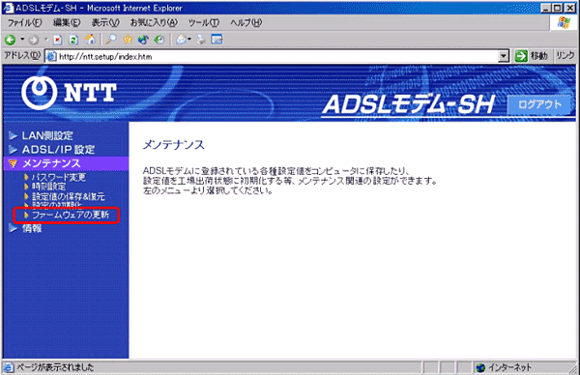Click the ADSLモデム-SH banner title
Screen dimensions: 580x375
point(408,104)
